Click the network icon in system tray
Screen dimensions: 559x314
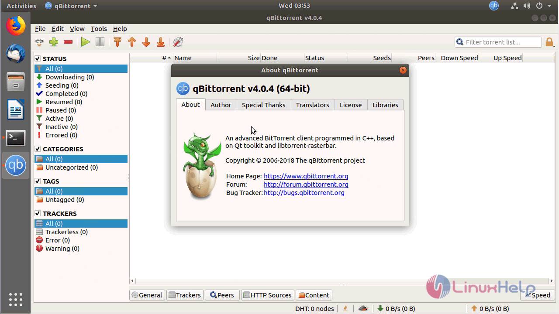point(515,6)
